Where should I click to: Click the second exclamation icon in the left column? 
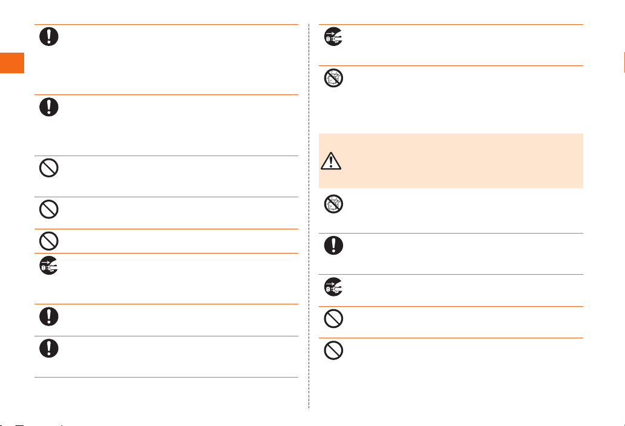pos(49,106)
